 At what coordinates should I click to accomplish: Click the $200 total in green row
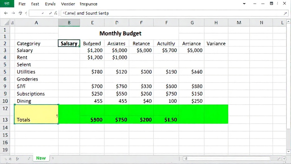(141, 120)
